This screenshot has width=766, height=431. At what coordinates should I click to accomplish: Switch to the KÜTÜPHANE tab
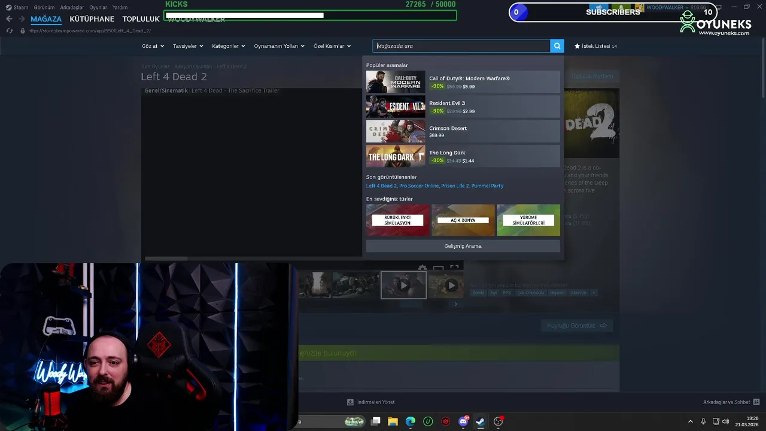tap(92, 19)
